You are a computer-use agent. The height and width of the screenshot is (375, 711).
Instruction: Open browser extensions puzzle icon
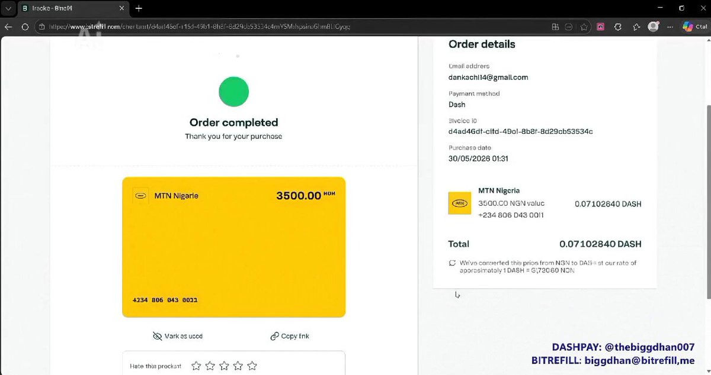pyautogui.click(x=618, y=27)
